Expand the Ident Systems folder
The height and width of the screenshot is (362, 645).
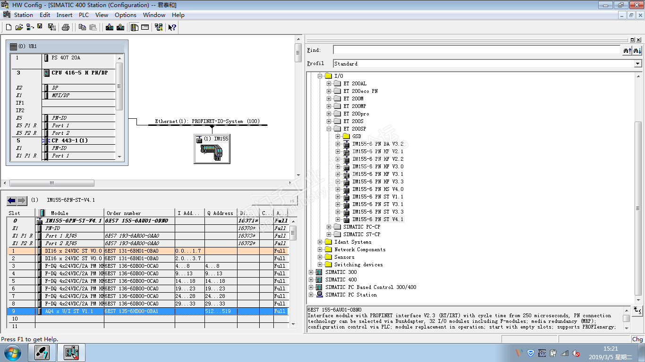pyautogui.click(x=320, y=242)
